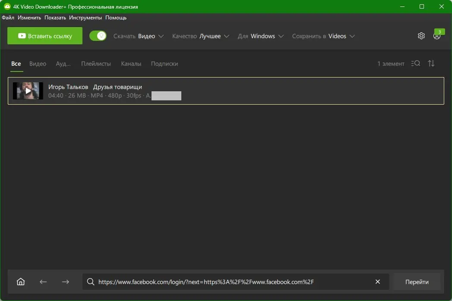Select the Все tab
The height and width of the screenshot is (301, 452).
click(x=16, y=64)
